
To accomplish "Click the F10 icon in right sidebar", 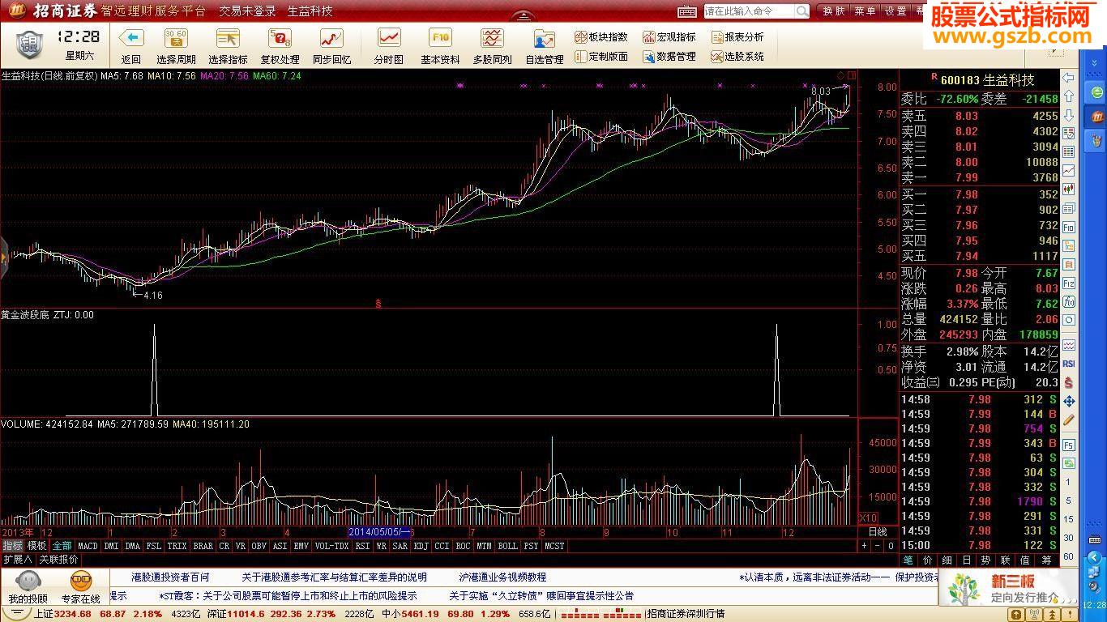I will tap(1069, 228).
